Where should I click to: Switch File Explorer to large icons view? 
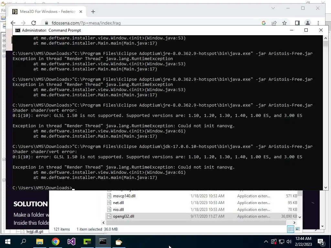coord(298,229)
